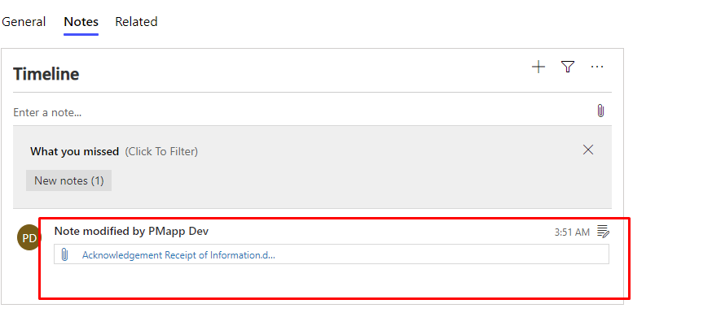This screenshot has height=317, width=712.
Task: Click the note edit icon next to 3:51 AM
Action: 603,232
